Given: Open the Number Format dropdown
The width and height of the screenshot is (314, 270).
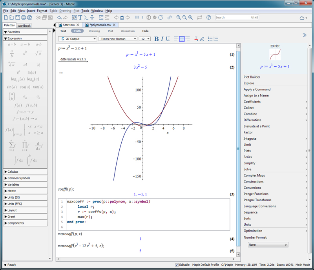Looking at the screenshot, I should pyautogui.click(x=268, y=244).
